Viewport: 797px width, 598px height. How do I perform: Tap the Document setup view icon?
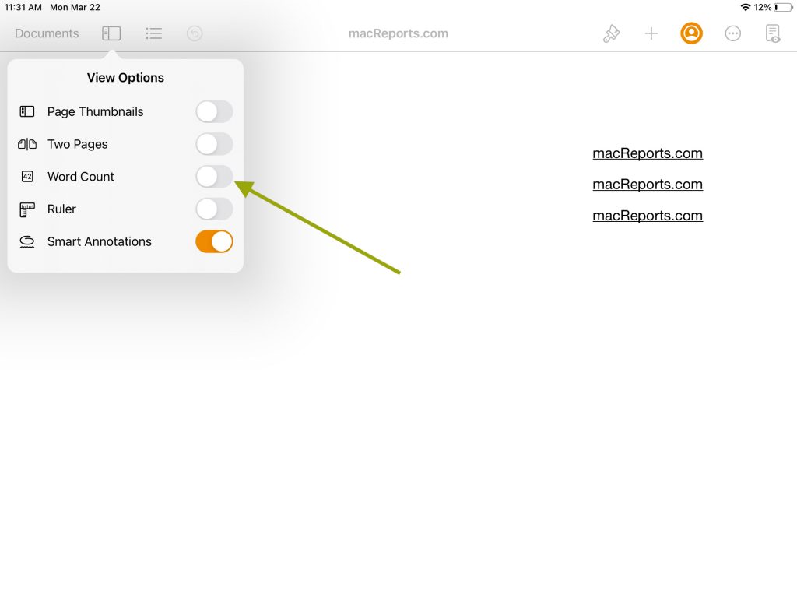pos(773,33)
